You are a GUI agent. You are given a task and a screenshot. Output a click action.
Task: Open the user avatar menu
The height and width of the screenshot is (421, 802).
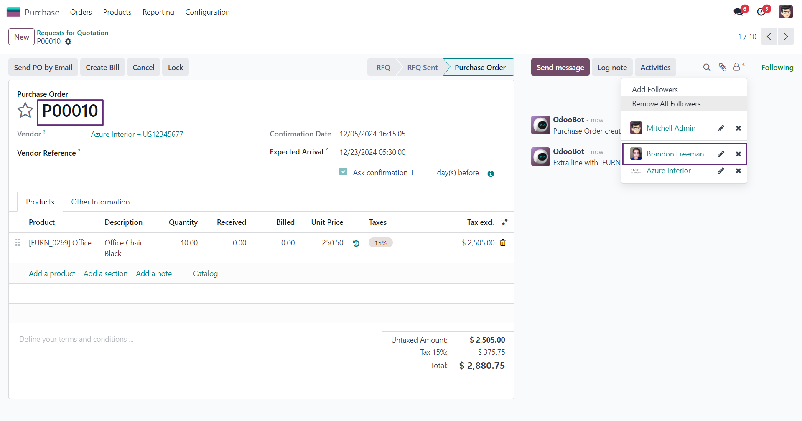click(x=786, y=12)
